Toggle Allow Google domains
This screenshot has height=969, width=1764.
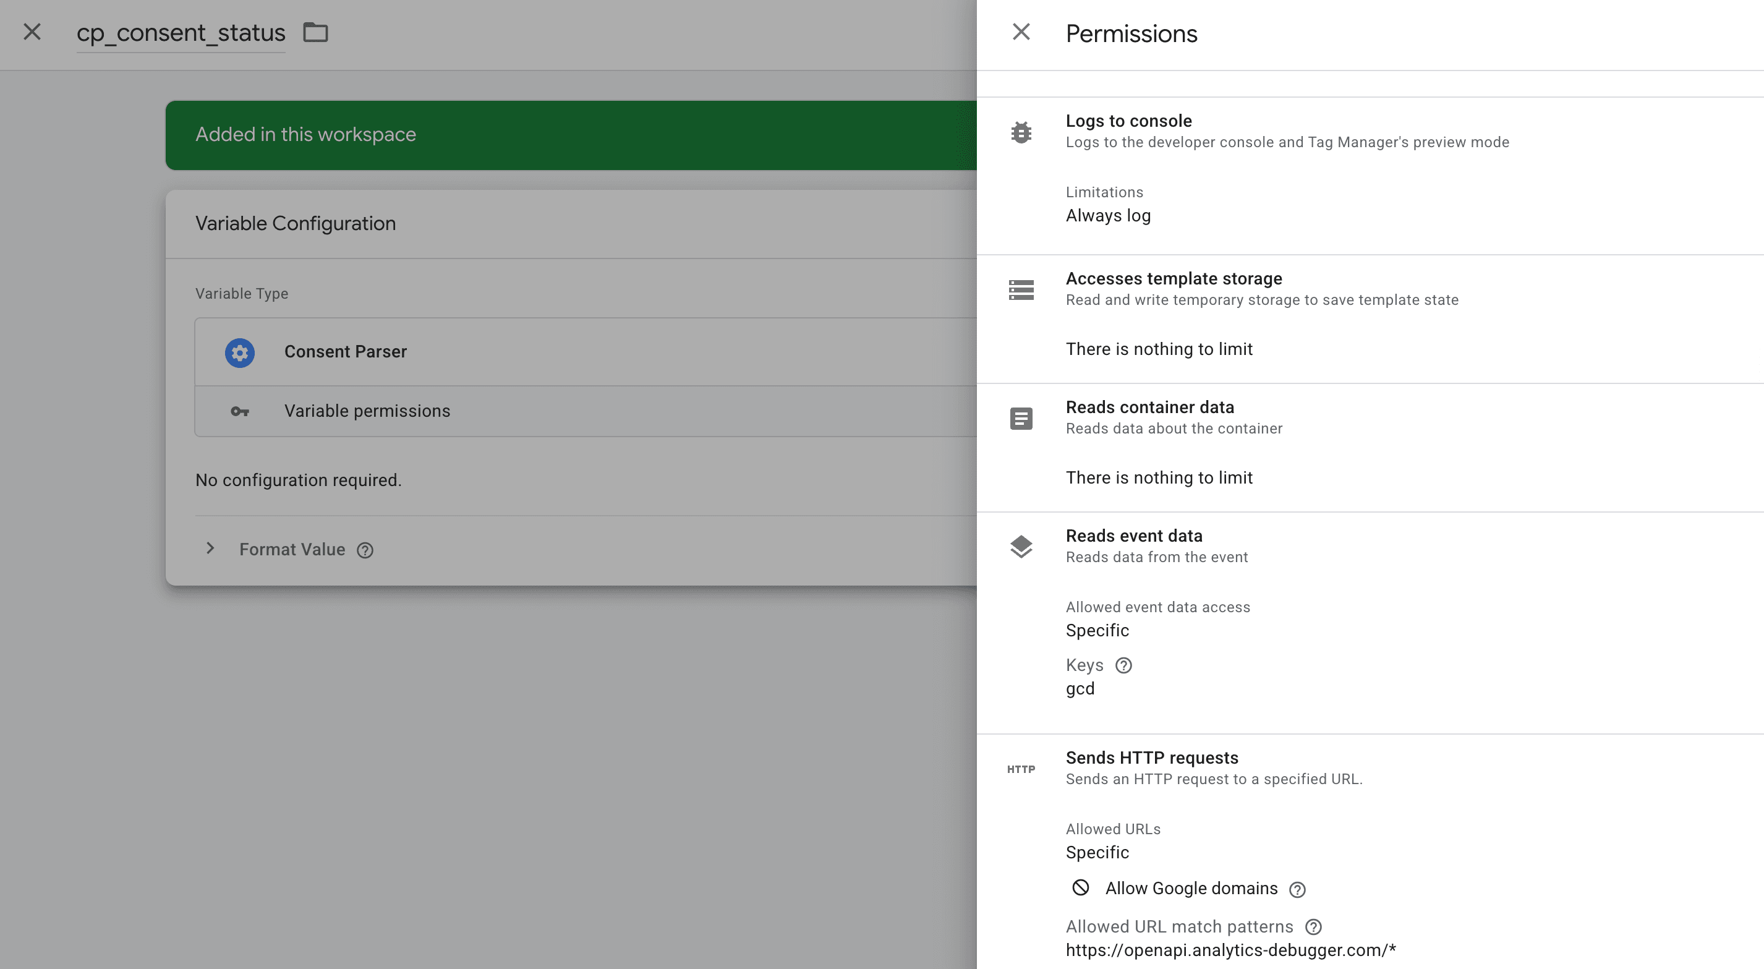point(1081,887)
